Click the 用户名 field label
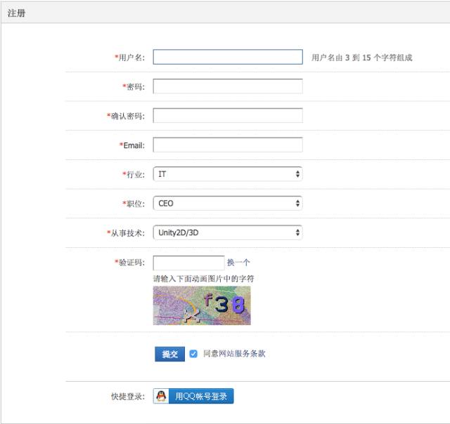Image resolution: width=450 pixels, height=424 pixels. tap(131, 58)
